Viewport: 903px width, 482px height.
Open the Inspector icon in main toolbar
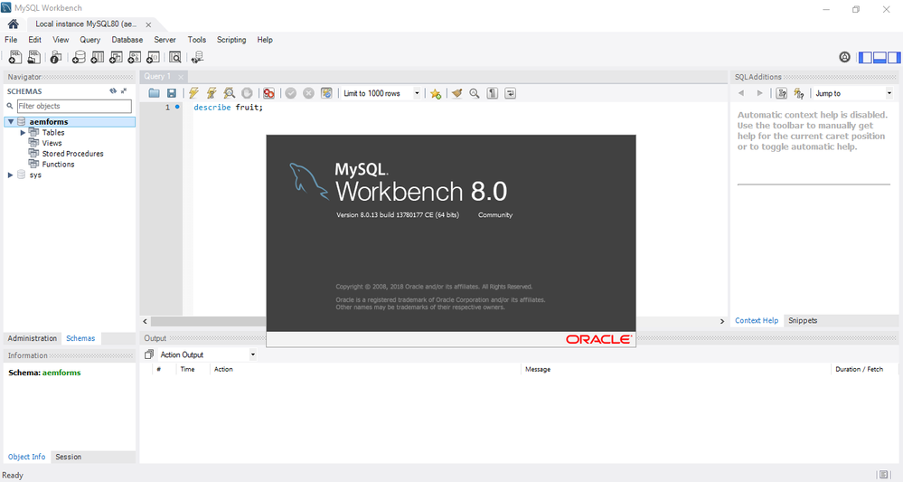pos(56,57)
